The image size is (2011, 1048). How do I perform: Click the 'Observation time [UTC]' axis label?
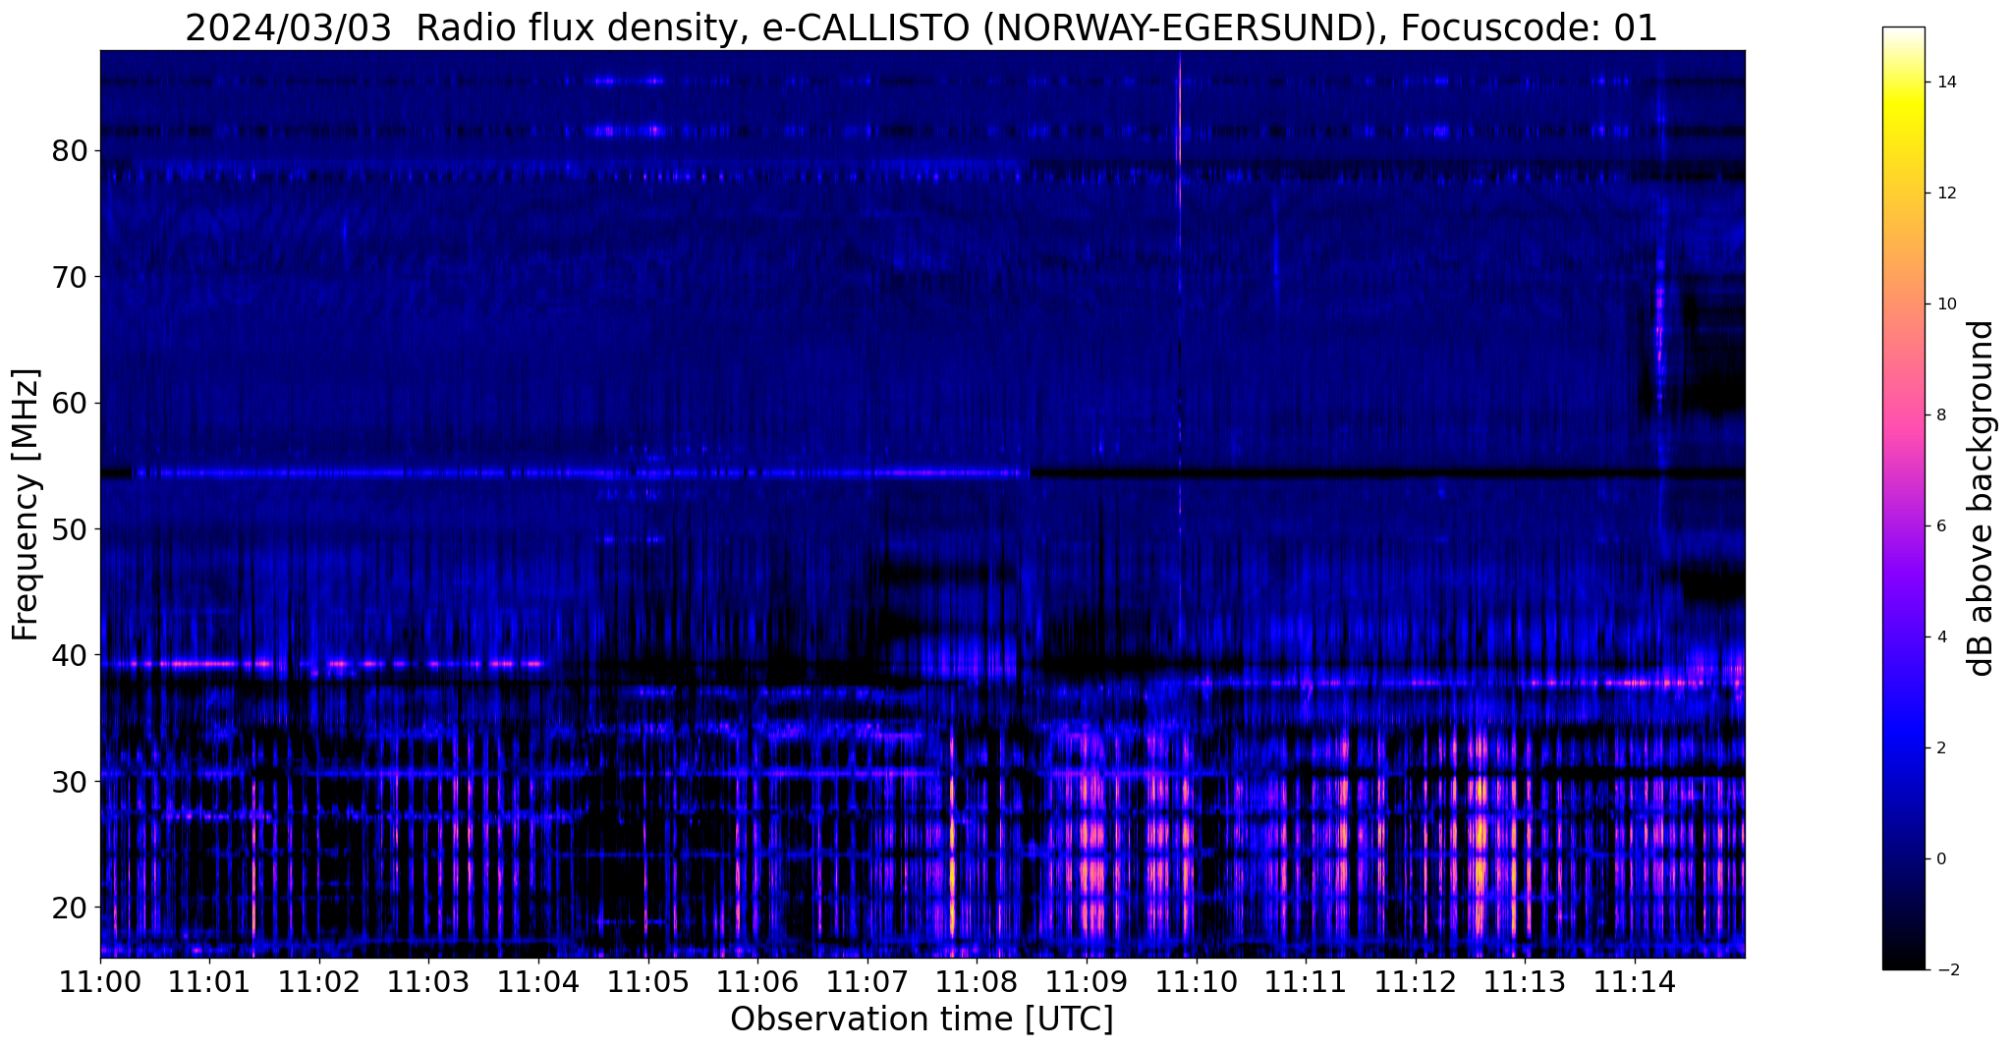922,1020
